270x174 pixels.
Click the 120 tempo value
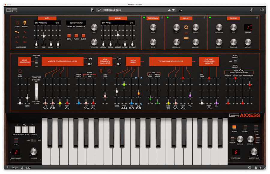pos(28,167)
